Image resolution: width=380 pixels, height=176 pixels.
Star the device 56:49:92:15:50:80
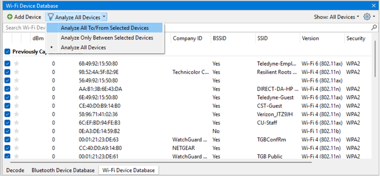[x=17, y=80]
